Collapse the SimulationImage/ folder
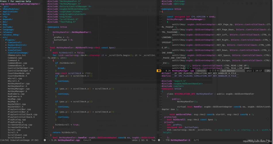Screen dimensions: 273x144 [x=6, y=53]
